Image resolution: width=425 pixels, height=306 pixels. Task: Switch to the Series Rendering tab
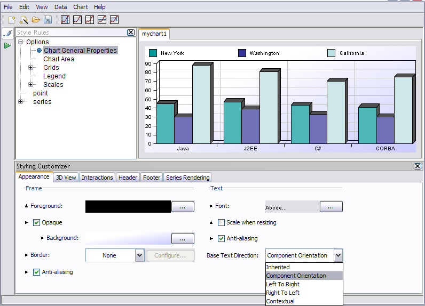tap(187, 178)
